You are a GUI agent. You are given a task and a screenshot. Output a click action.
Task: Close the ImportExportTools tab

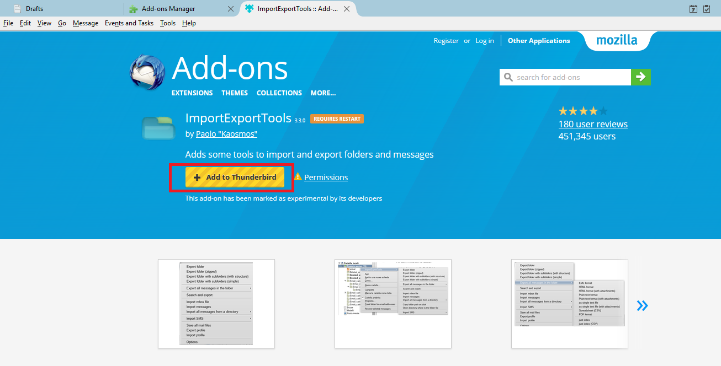(x=347, y=9)
